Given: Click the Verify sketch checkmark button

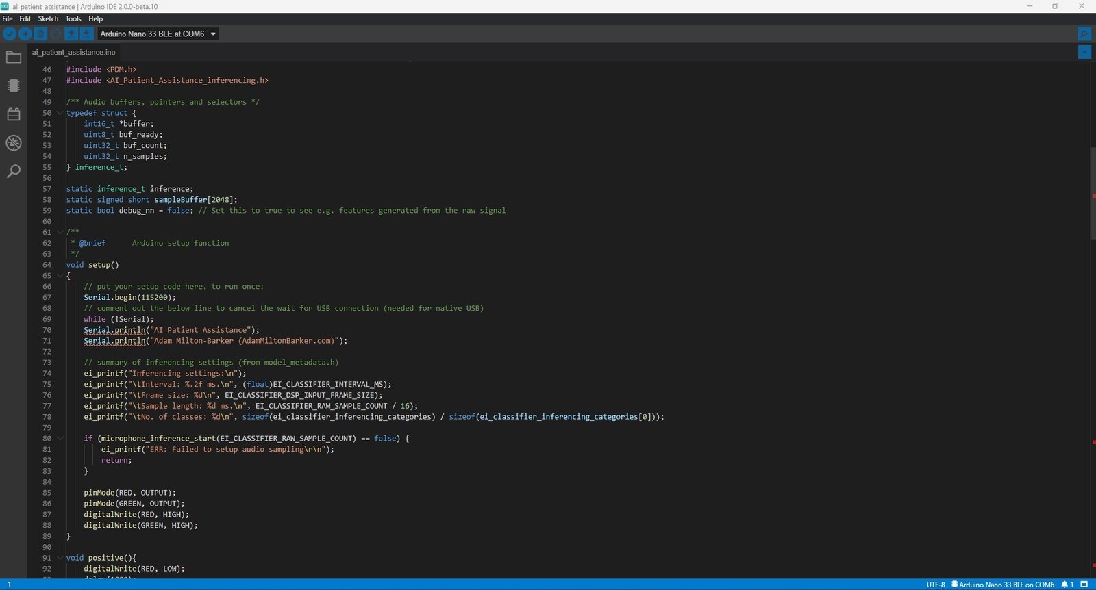Looking at the screenshot, I should coord(10,34).
